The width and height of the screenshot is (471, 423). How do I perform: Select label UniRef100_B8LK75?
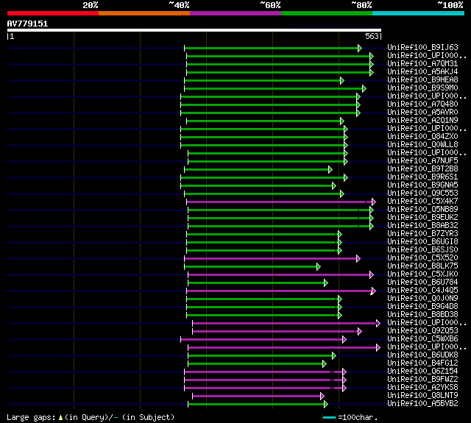click(x=422, y=266)
